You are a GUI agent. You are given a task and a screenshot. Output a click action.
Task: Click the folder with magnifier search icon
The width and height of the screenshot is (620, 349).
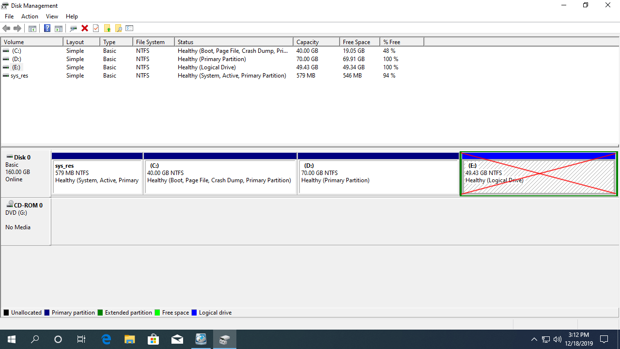pos(118,29)
